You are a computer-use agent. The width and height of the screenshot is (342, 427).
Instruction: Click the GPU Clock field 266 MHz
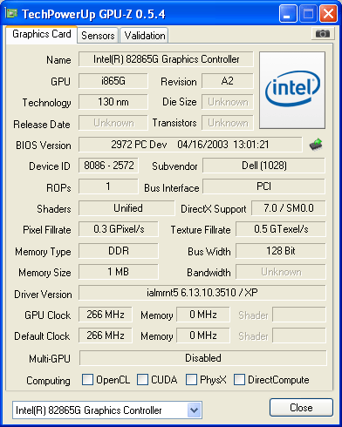pyautogui.click(x=106, y=315)
